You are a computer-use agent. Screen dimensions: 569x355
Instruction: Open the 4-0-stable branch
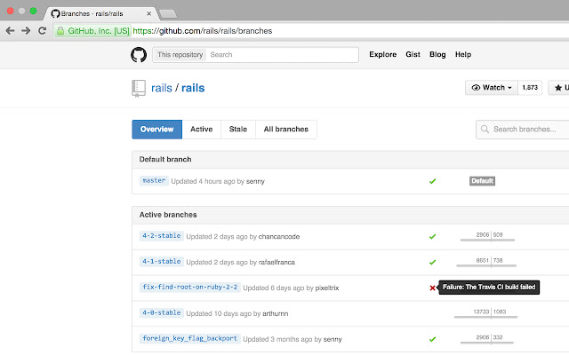coord(162,313)
